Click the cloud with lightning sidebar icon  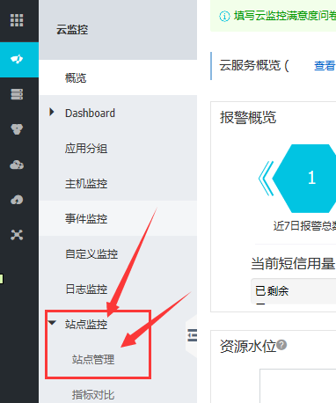17,200
